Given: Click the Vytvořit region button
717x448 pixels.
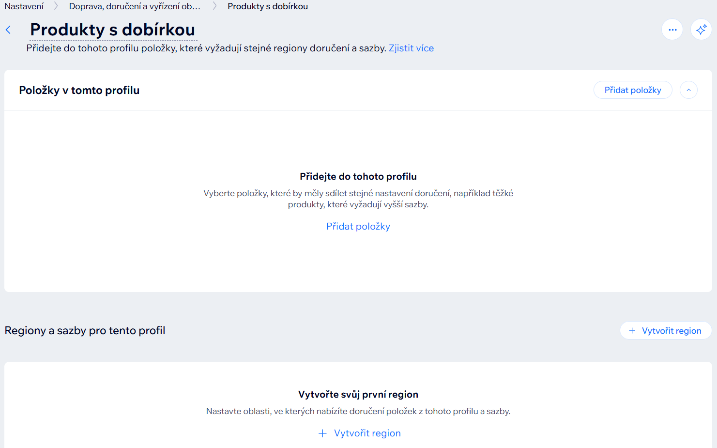Looking at the screenshot, I should tap(666, 330).
